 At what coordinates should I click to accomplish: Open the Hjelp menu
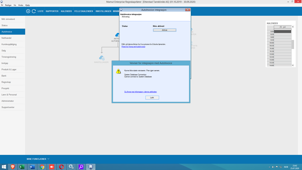(x=28, y=5)
